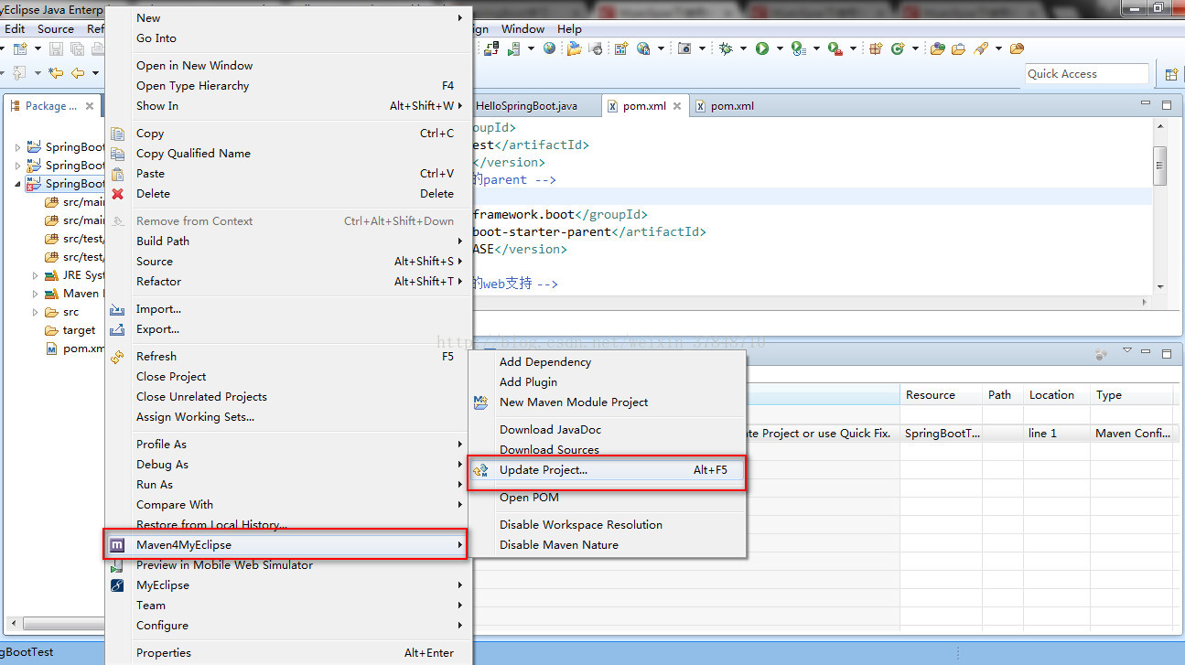Select Update Project... in Maven submenu
This screenshot has width=1185, height=665.
(607, 470)
